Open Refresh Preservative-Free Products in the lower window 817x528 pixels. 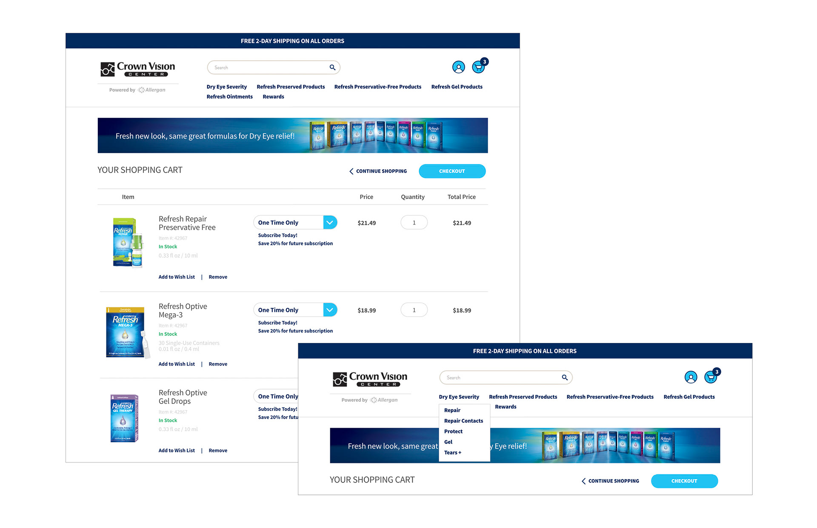[x=610, y=397]
